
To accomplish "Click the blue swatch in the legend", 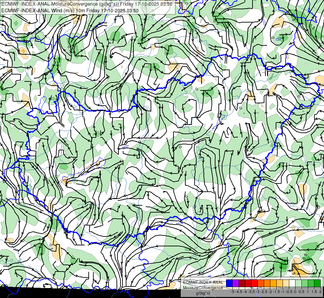I will [x=229, y=283].
